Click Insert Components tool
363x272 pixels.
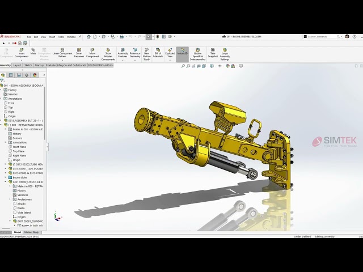(x=22, y=53)
